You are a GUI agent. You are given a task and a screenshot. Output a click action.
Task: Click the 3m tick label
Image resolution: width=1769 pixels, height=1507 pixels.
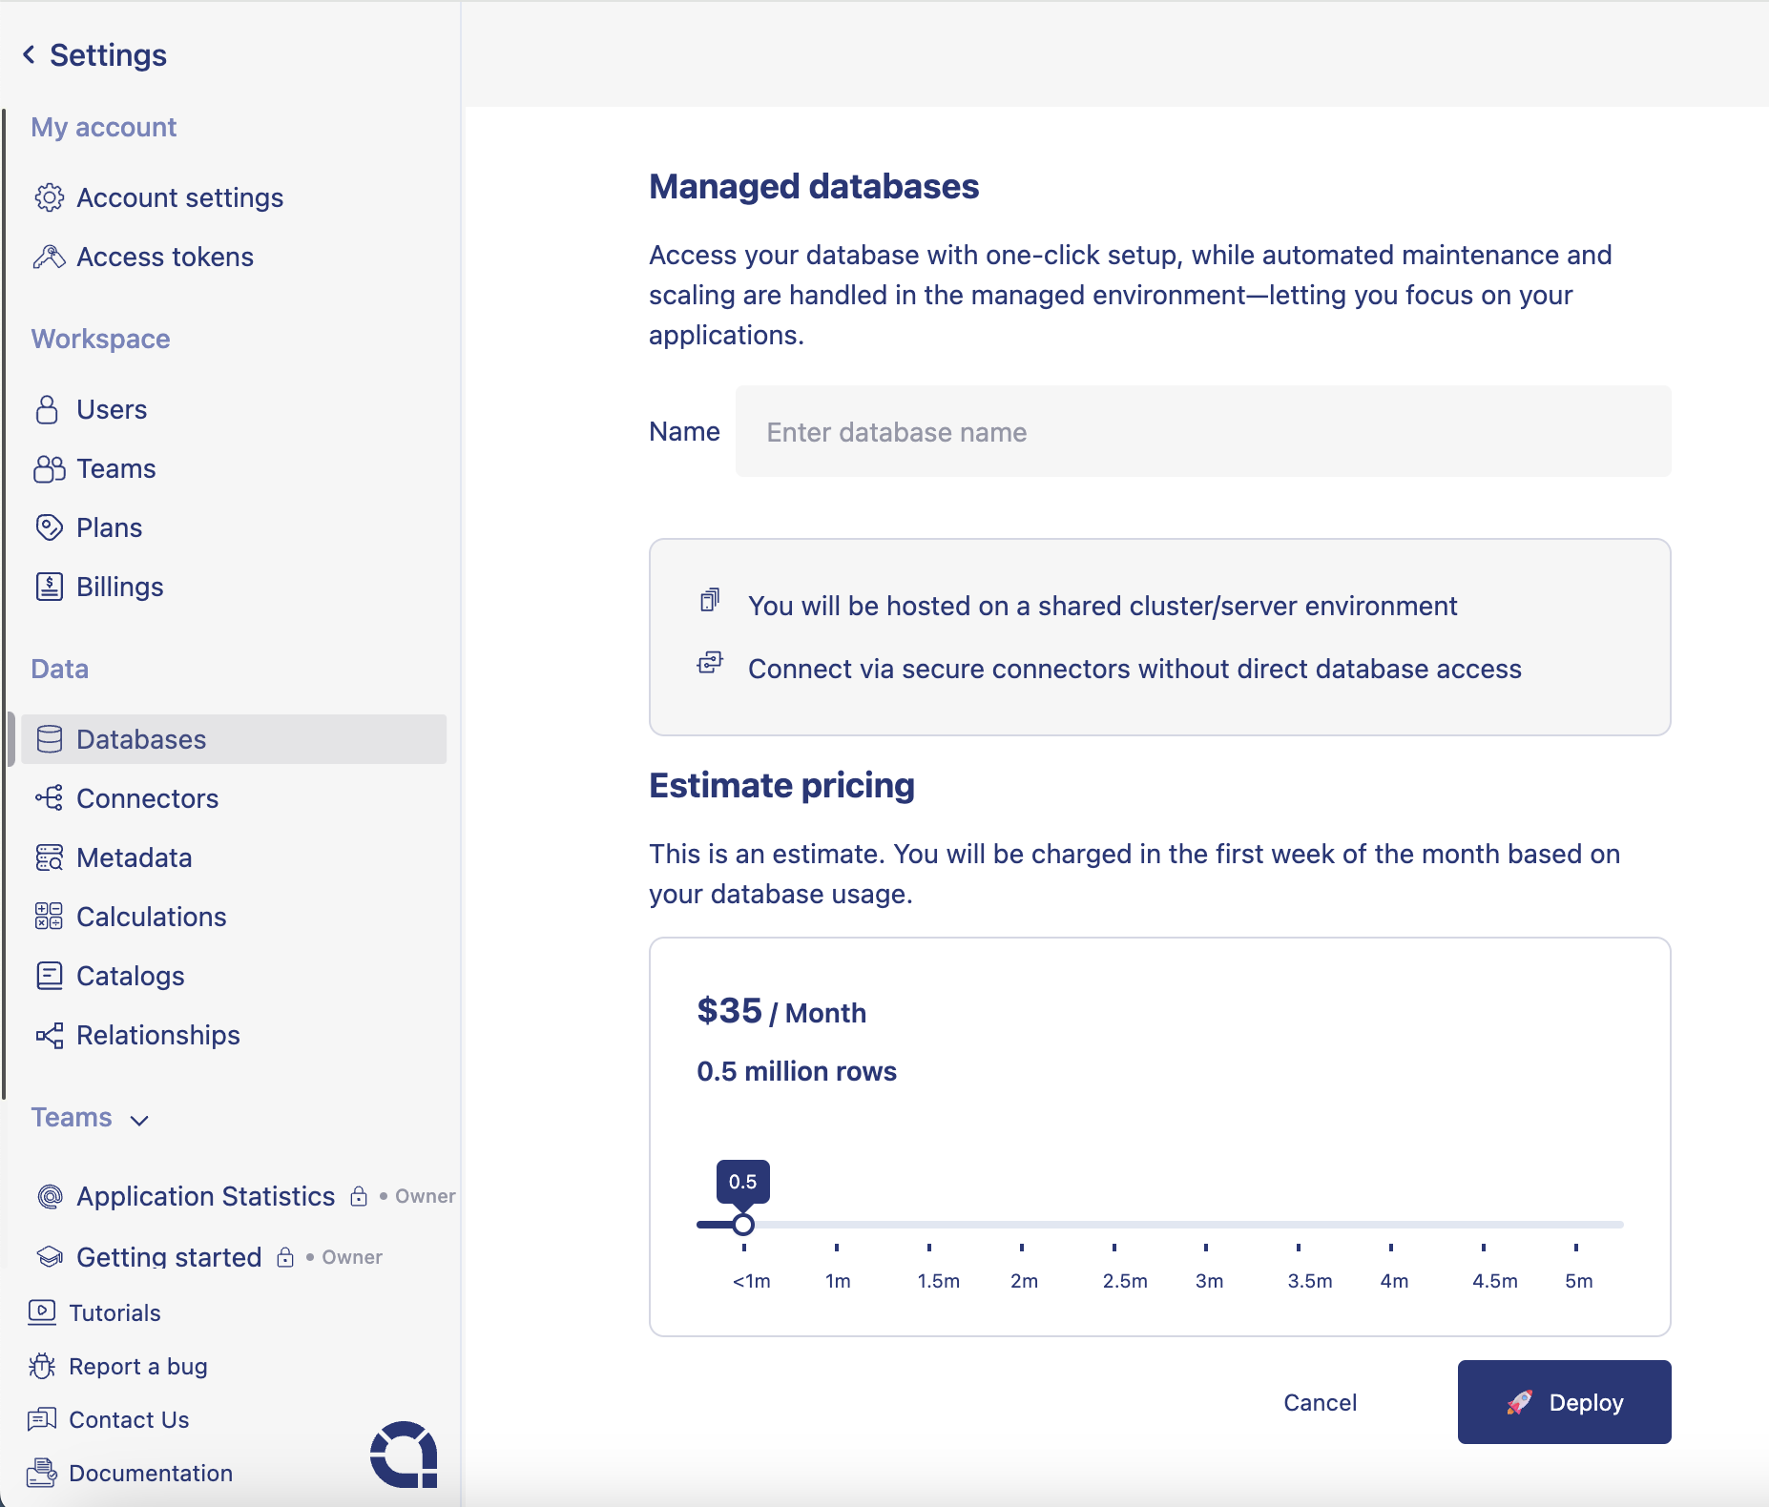[x=1209, y=1281]
